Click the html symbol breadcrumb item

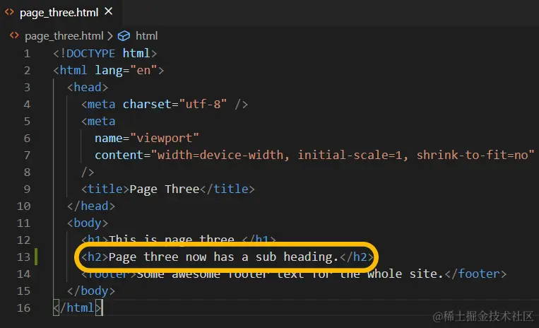coord(146,36)
